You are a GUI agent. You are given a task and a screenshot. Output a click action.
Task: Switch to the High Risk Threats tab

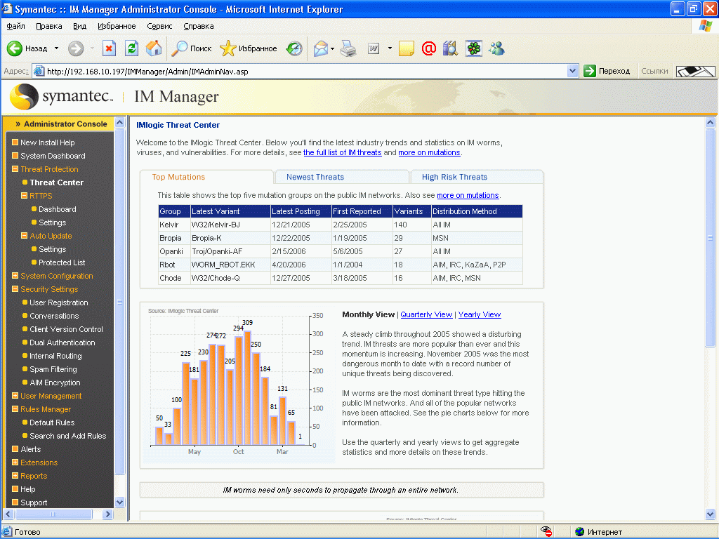(x=454, y=177)
